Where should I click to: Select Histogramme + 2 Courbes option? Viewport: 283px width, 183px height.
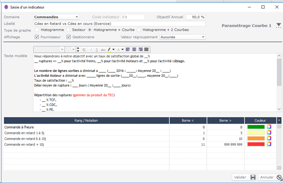pyautogui.click(x=139, y=30)
